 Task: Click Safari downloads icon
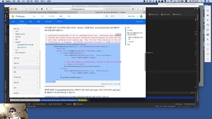point(133,9)
